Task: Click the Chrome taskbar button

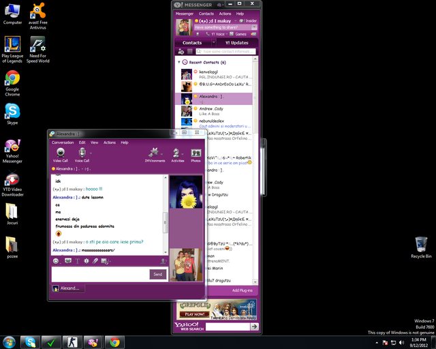Action: pyautogui.click(x=114, y=342)
